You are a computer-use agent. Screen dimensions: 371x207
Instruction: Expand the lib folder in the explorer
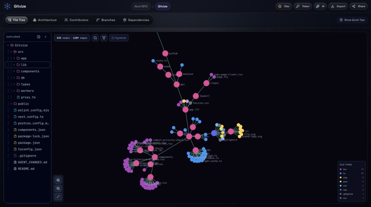pyautogui.click(x=14, y=65)
